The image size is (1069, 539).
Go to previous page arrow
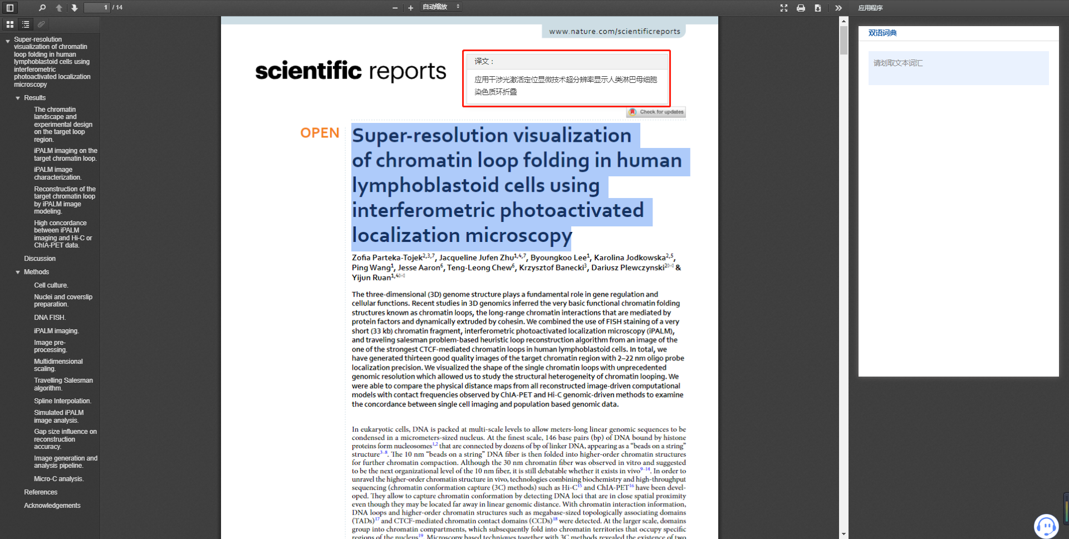pos(59,8)
